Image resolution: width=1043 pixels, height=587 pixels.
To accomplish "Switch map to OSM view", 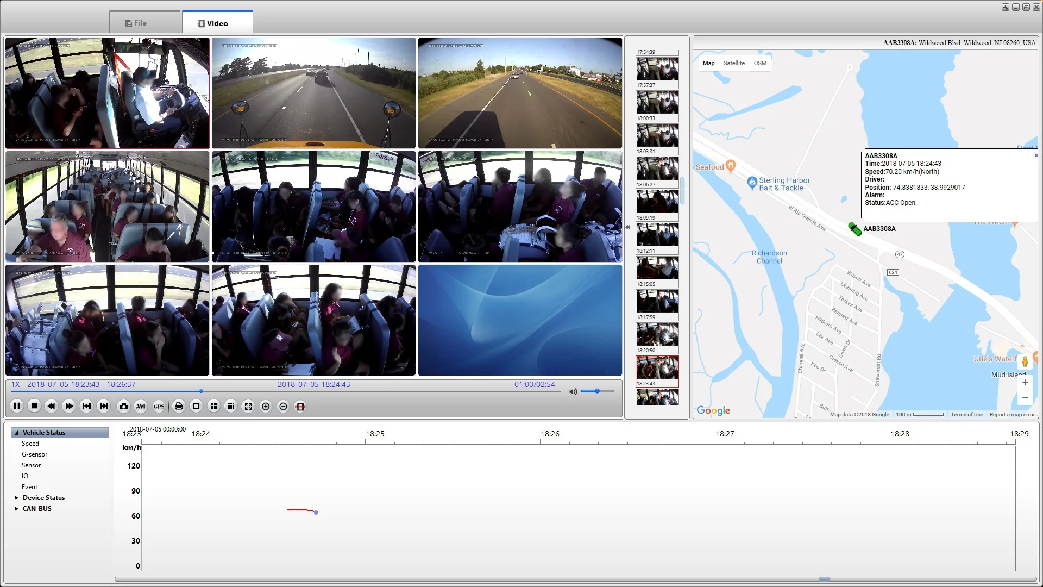I will tap(760, 63).
